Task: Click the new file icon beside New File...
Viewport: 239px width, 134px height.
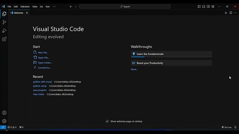Action: point(35,52)
